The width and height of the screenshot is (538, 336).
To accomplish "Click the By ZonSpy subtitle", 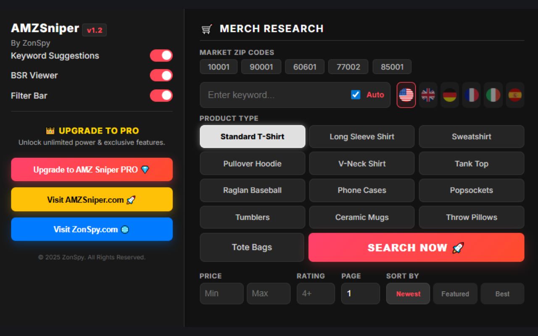I will coord(31,43).
